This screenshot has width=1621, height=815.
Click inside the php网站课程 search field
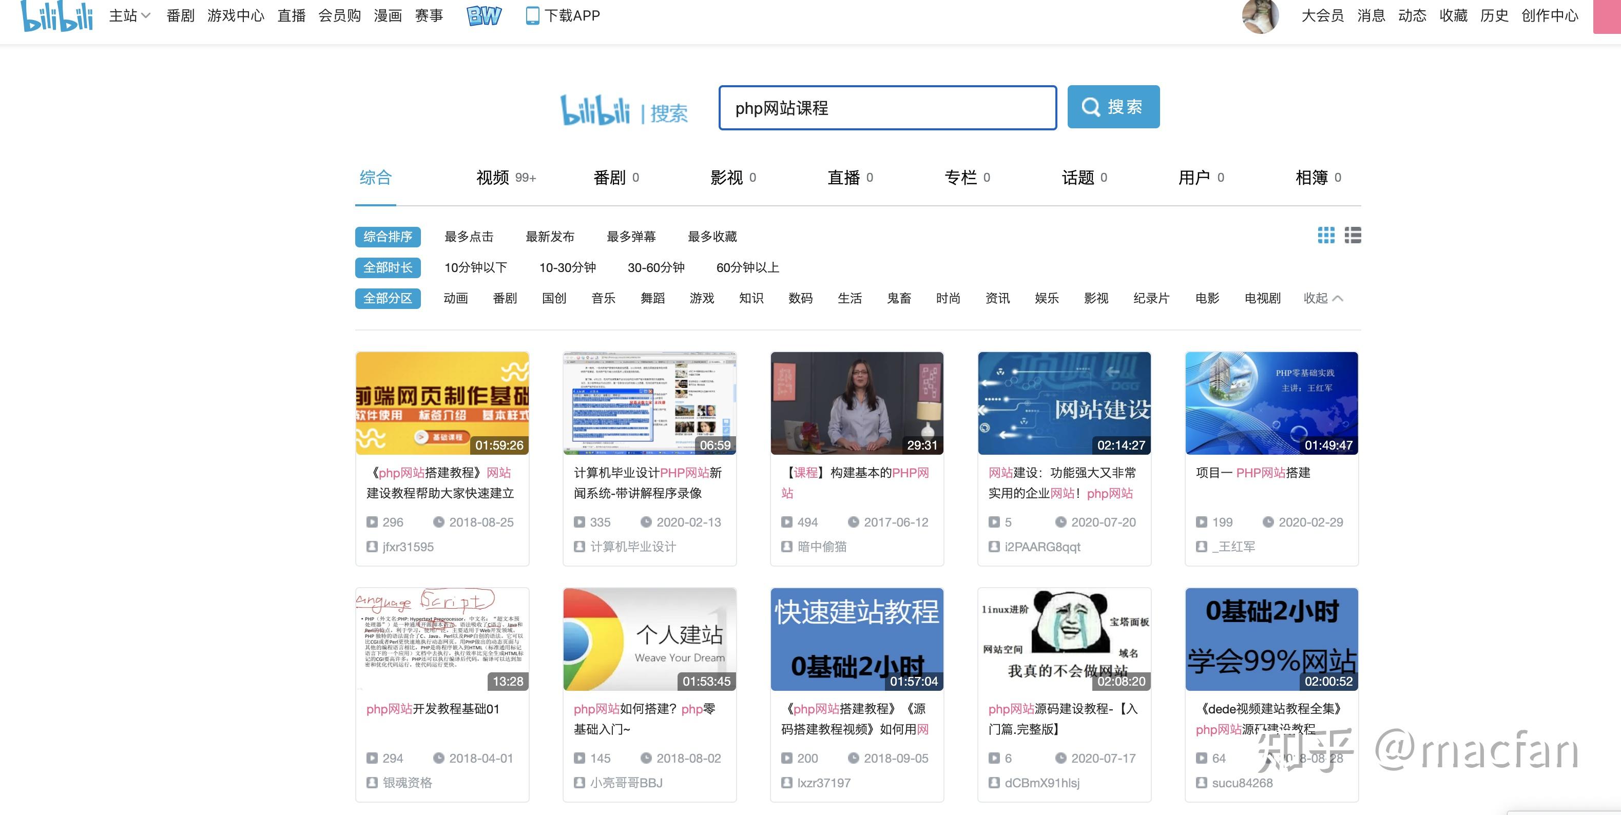click(x=887, y=108)
